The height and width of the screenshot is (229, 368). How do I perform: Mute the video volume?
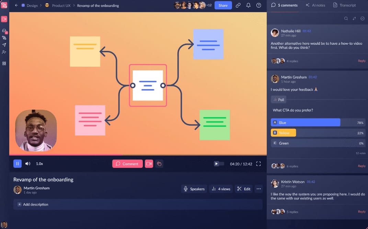click(28, 164)
